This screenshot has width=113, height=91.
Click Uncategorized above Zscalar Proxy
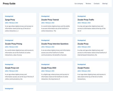coord(82,40)
